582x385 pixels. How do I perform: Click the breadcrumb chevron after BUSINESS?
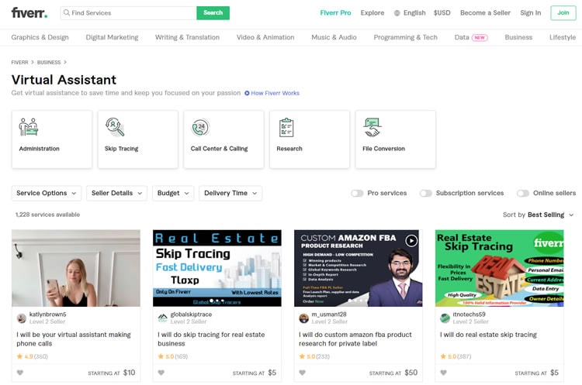(65, 62)
